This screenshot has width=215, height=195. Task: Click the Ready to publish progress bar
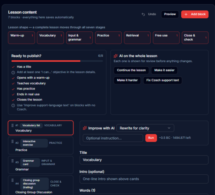(x=57, y=61)
